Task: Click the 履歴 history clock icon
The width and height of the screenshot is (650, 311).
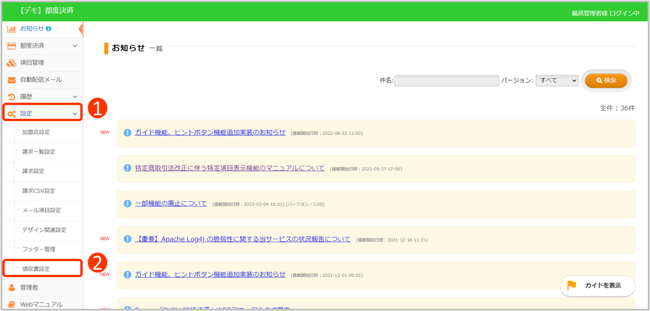Action: (11, 97)
